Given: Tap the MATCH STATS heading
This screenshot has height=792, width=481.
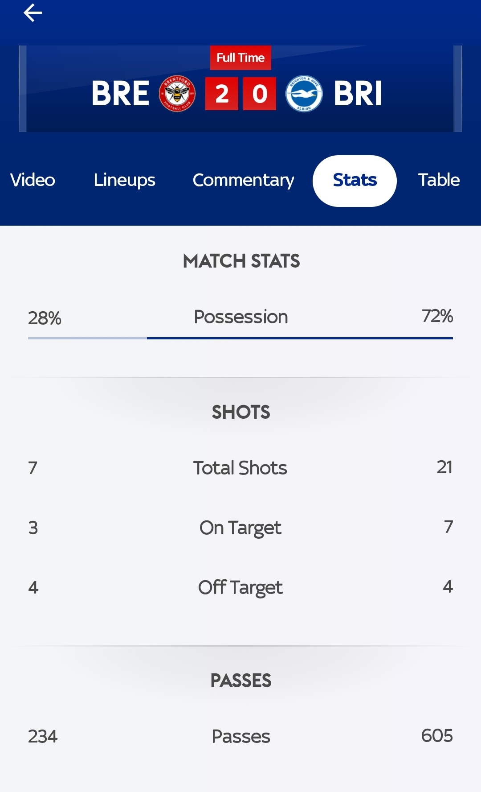Looking at the screenshot, I should coord(241,261).
